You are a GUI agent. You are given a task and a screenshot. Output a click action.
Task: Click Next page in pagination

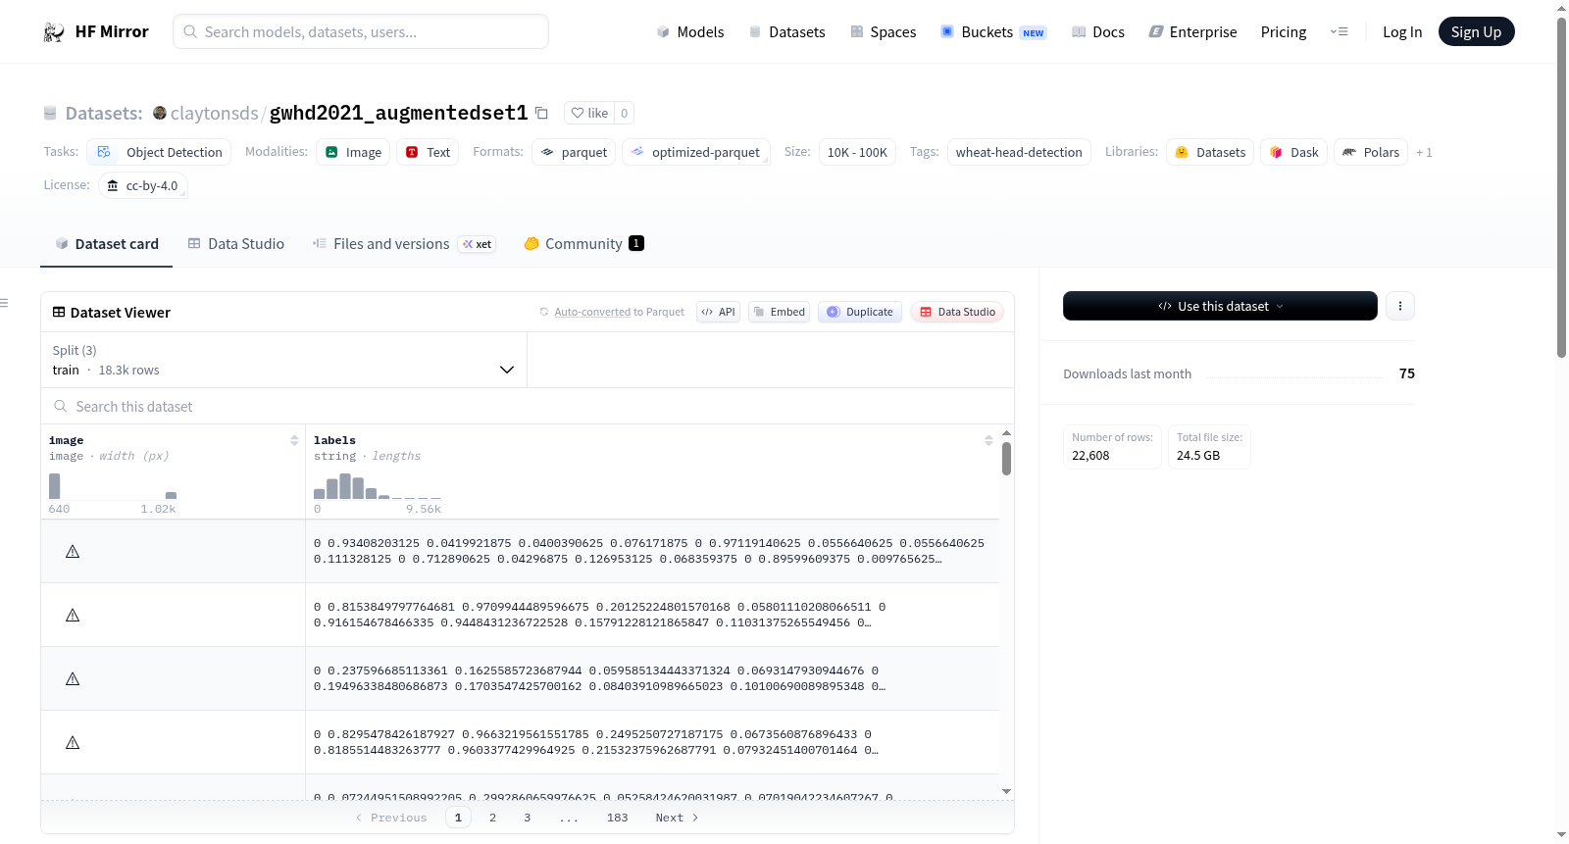tap(677, 818)
